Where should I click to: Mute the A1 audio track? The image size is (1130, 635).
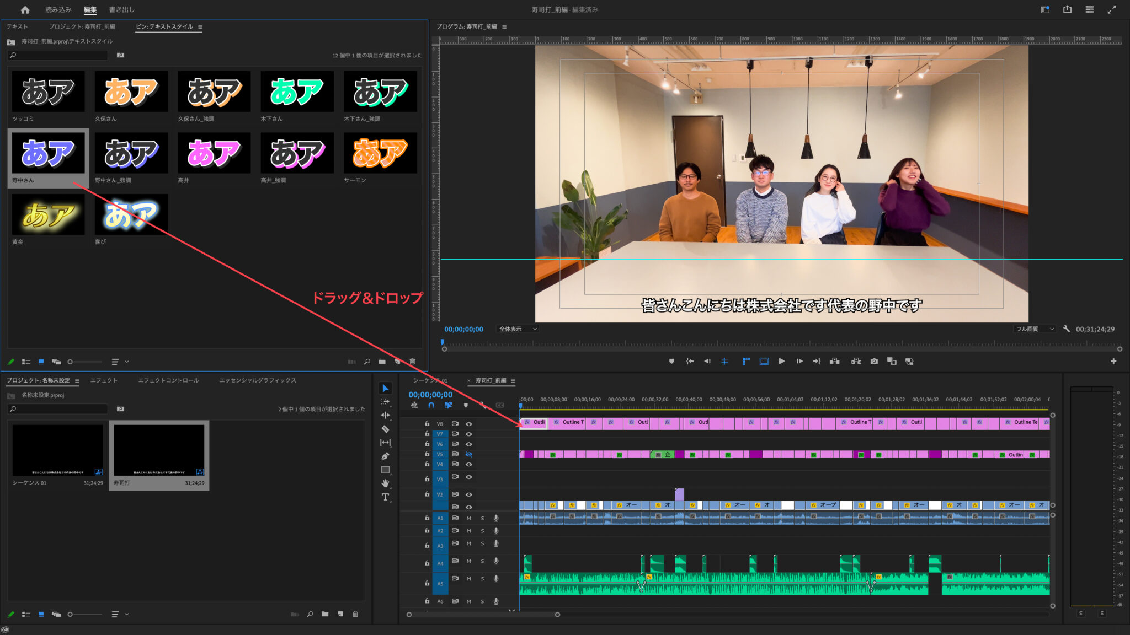coord(469,519)
